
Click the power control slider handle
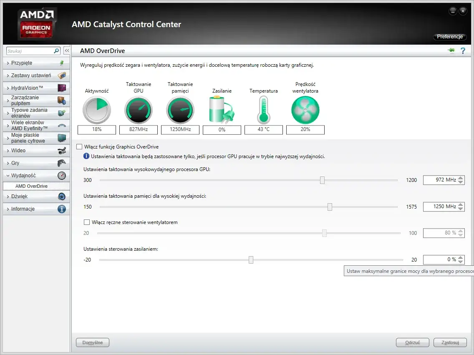251,260
